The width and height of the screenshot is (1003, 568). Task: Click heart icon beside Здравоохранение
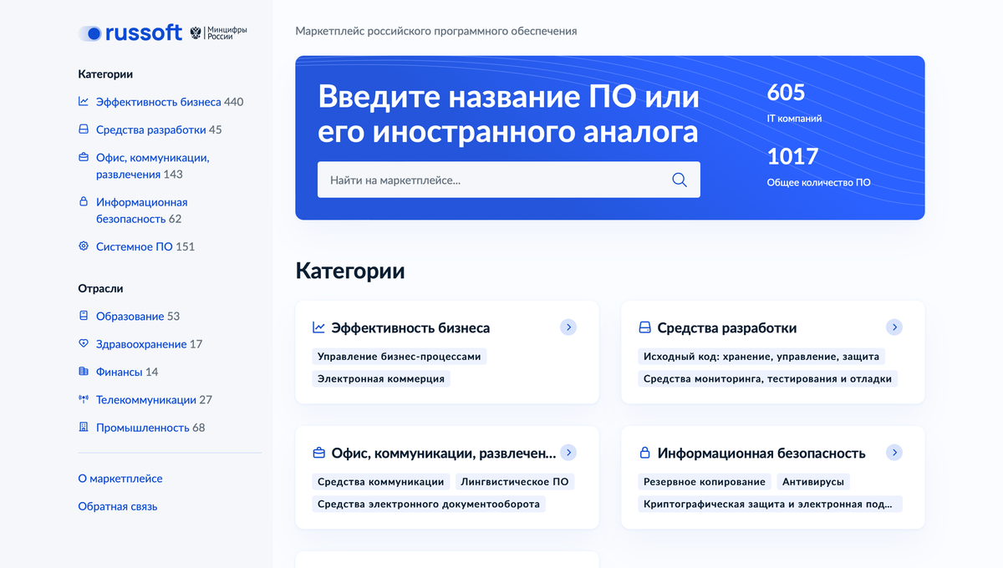tap(84, 343)
